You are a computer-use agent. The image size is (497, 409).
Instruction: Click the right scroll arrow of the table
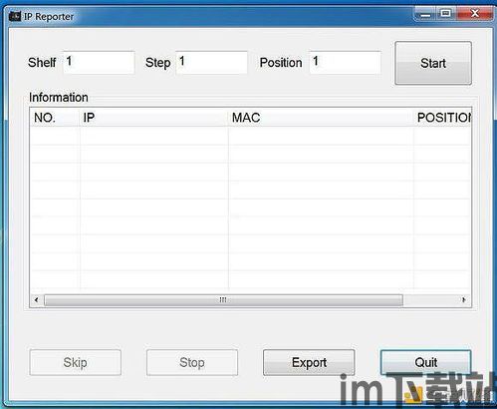point(464,300)
